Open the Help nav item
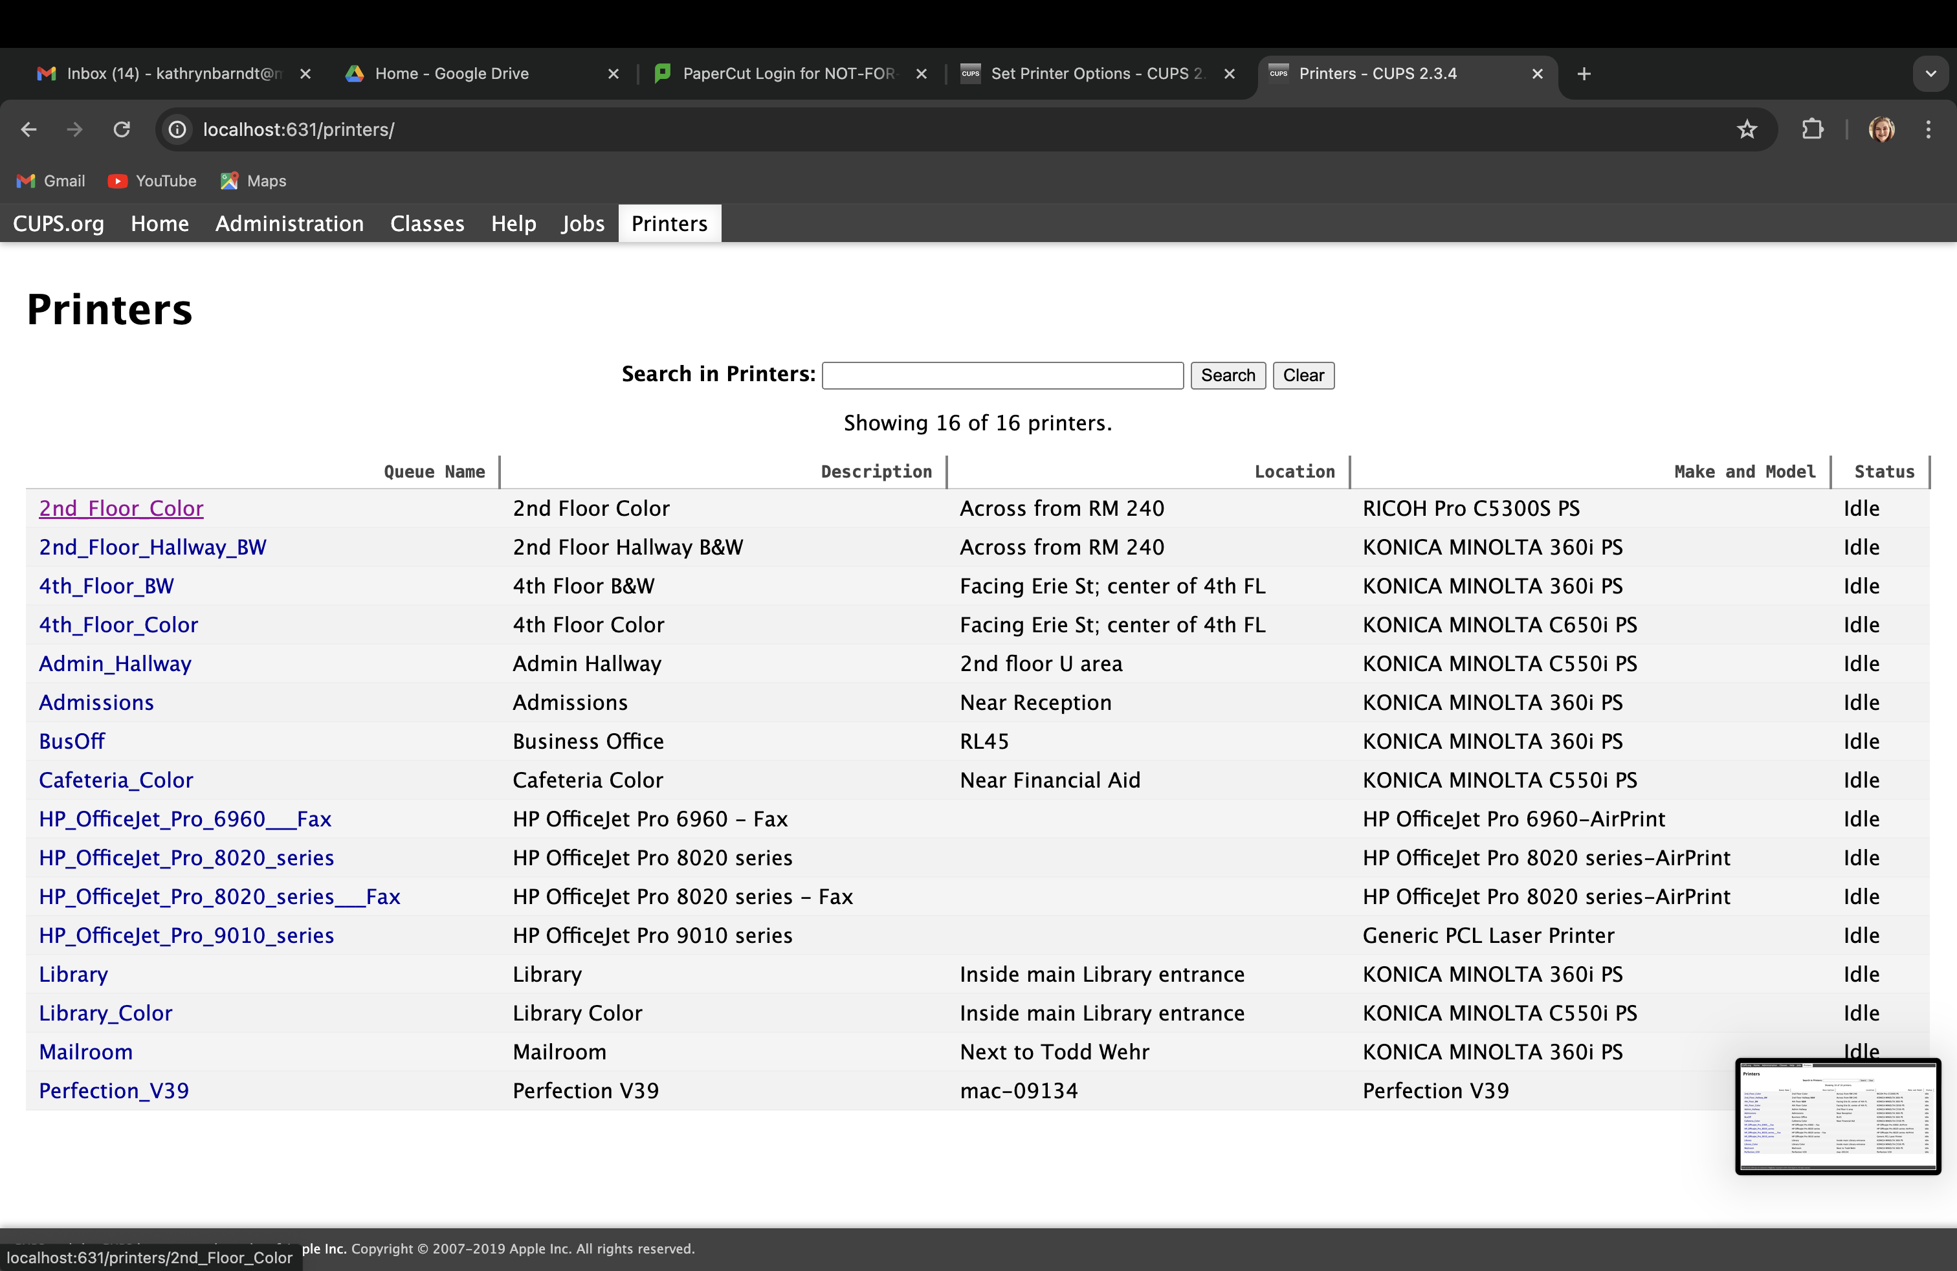This screenshot has height=1271, width=1957. click(513, 224)
